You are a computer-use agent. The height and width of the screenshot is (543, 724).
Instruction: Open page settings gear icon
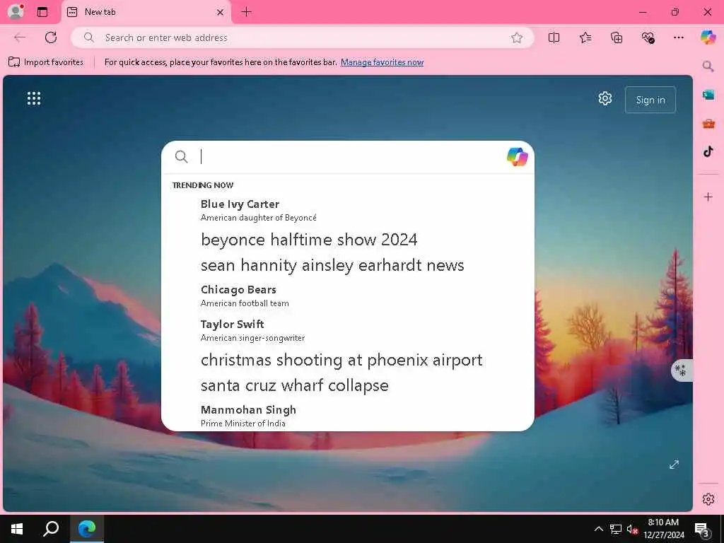(x=605, y=98)
